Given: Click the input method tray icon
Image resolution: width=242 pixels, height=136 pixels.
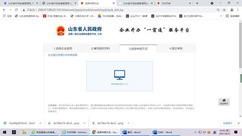Looking at the screenshot, I should click(x=214, y=132).
